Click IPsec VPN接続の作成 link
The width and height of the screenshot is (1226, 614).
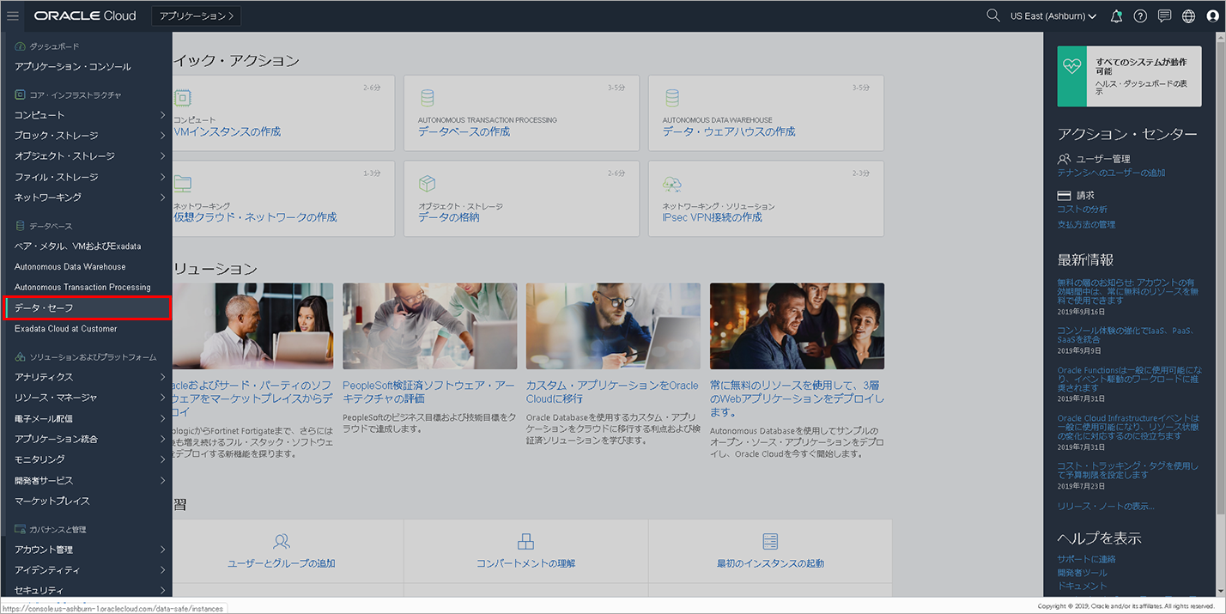click(x=713, y=217)
